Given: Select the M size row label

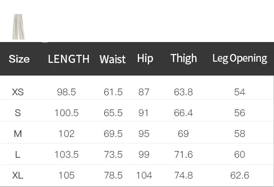Looking at the screenshot, I should (18, 134).
